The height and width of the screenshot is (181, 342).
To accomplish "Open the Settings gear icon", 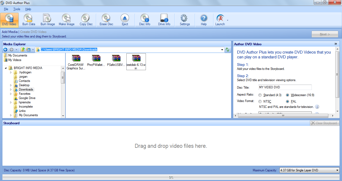I will pyautogui.click(x=185, y=20).
